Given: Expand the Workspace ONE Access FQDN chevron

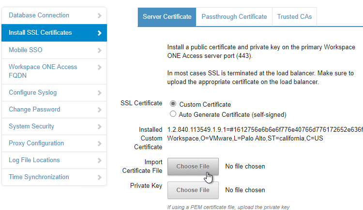Looking at the screenshot, I should point(100,67).
